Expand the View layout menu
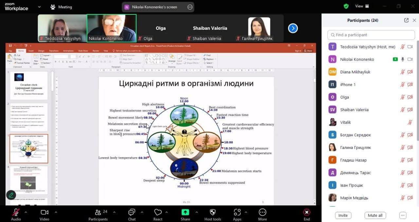The image size is (419, 222). 362,6
